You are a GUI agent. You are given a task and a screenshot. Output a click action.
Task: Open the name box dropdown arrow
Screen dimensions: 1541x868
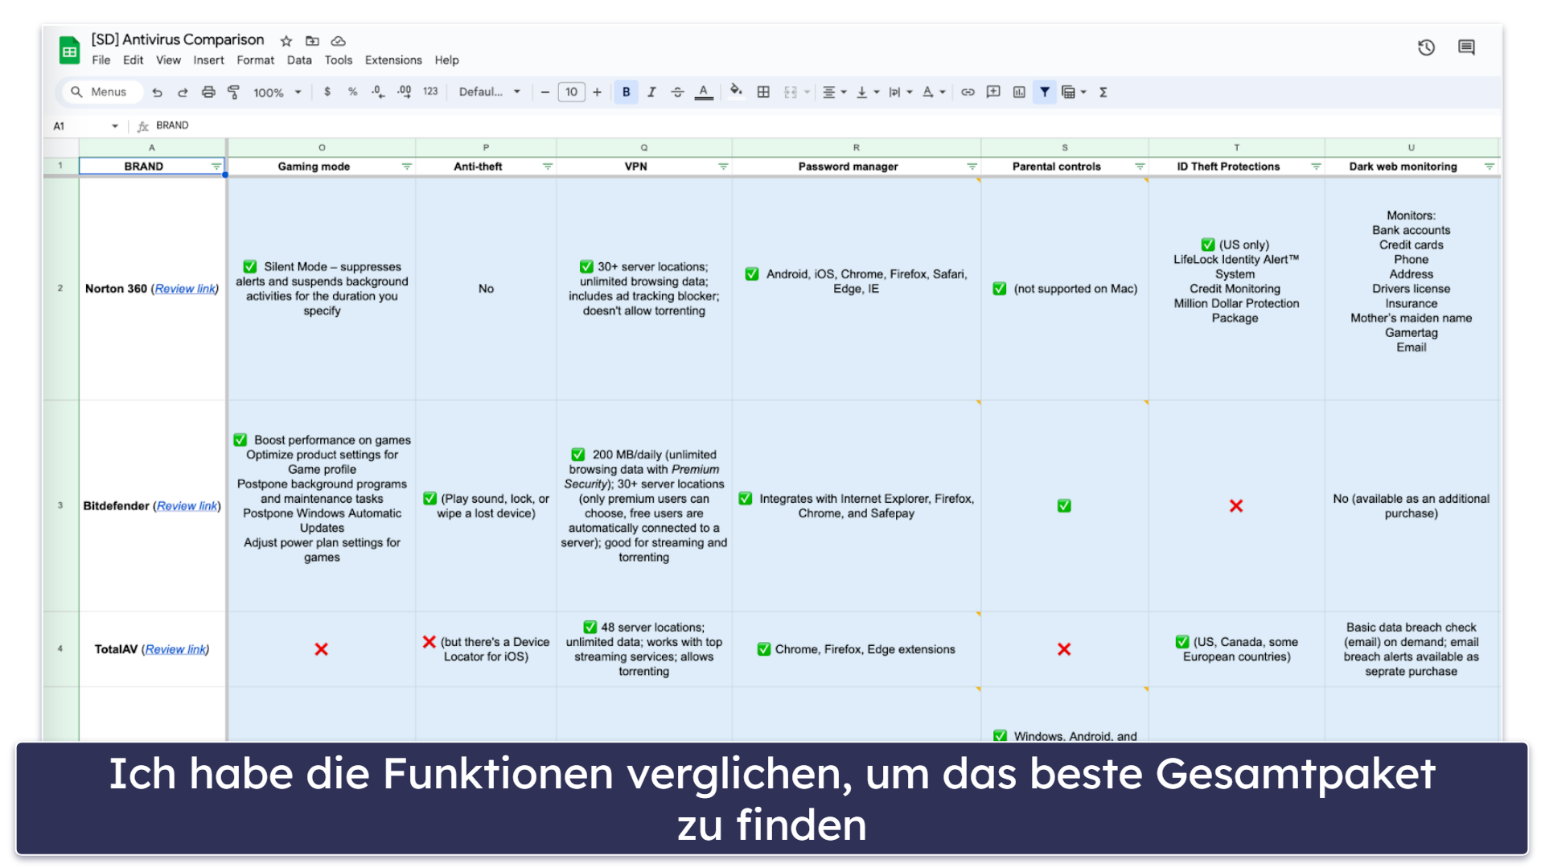(x=115, y=126)
